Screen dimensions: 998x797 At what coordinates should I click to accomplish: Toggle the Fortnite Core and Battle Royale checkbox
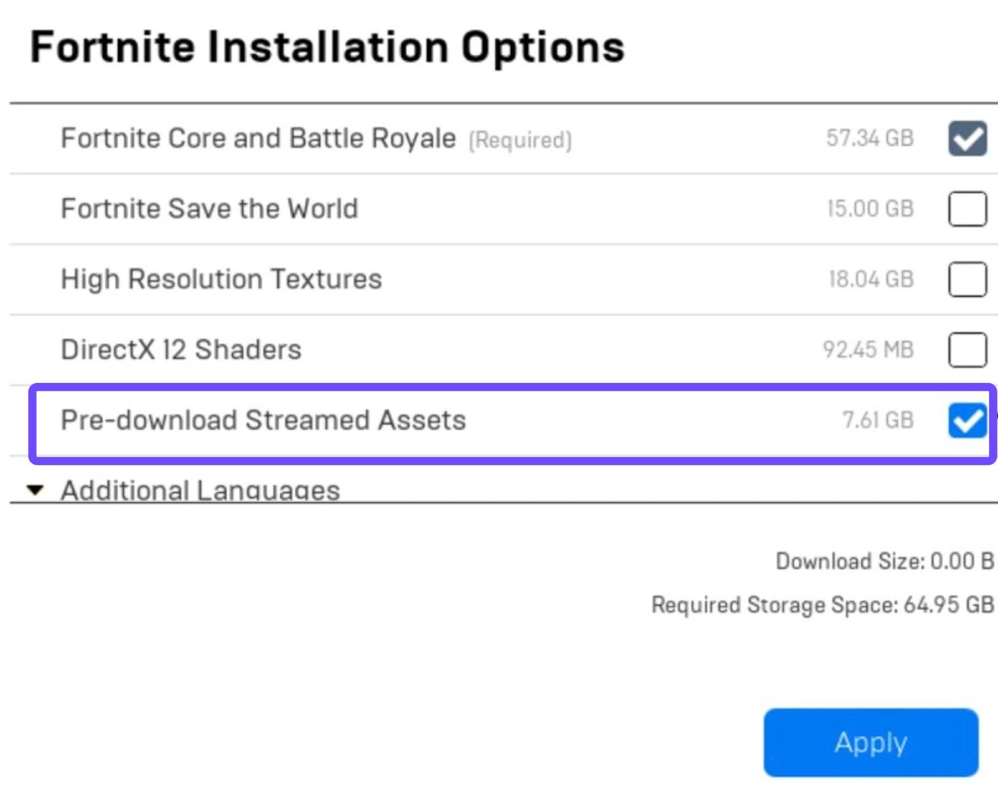coord(967,138)
